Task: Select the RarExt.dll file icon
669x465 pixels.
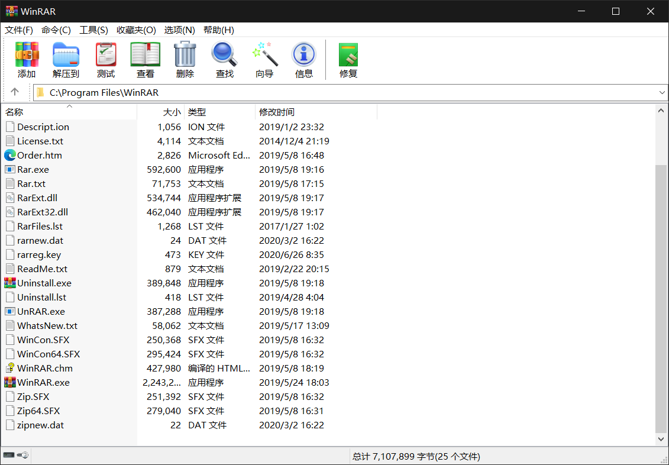Action: click(10, 198)
